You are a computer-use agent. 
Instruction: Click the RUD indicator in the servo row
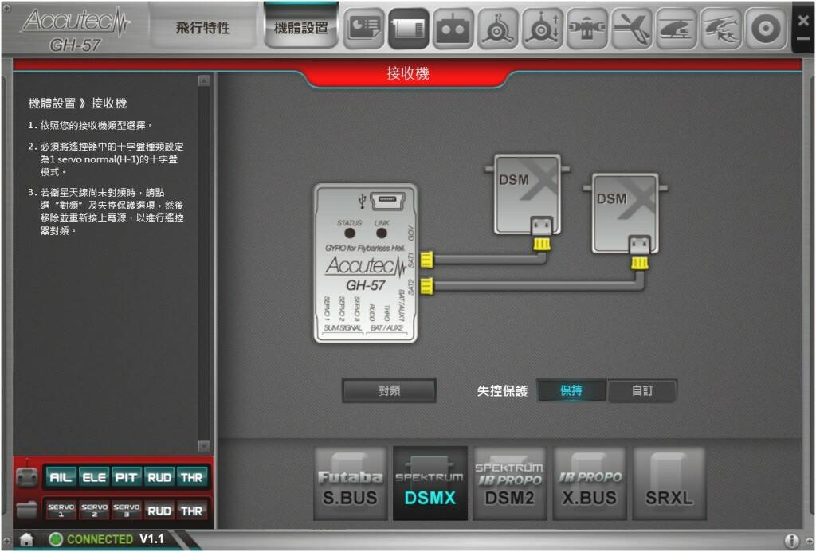[159, 511]
